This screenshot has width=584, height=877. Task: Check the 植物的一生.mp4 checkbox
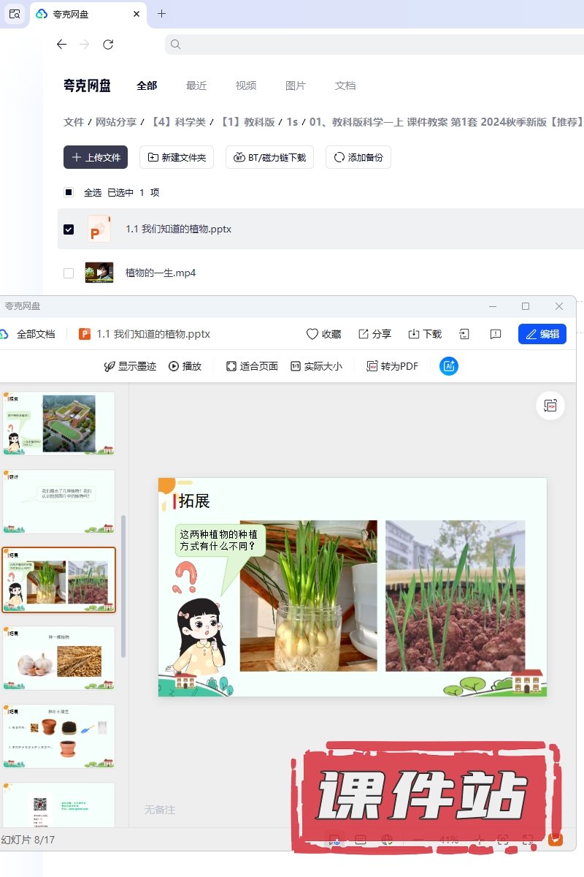click(x=69, y=273)
